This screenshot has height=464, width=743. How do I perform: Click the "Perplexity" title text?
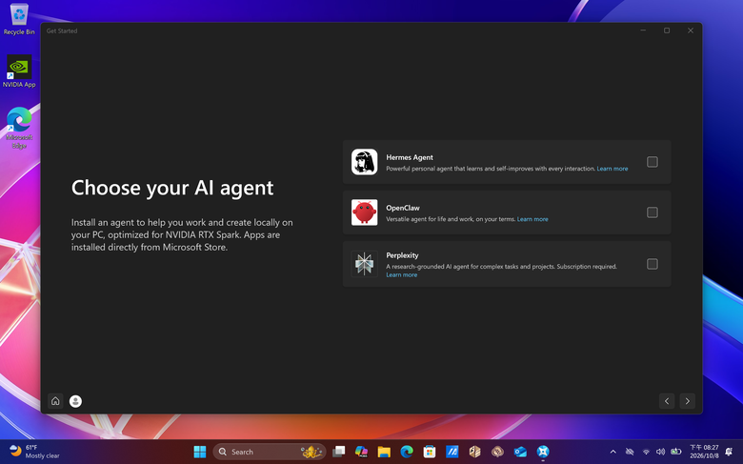402,255
